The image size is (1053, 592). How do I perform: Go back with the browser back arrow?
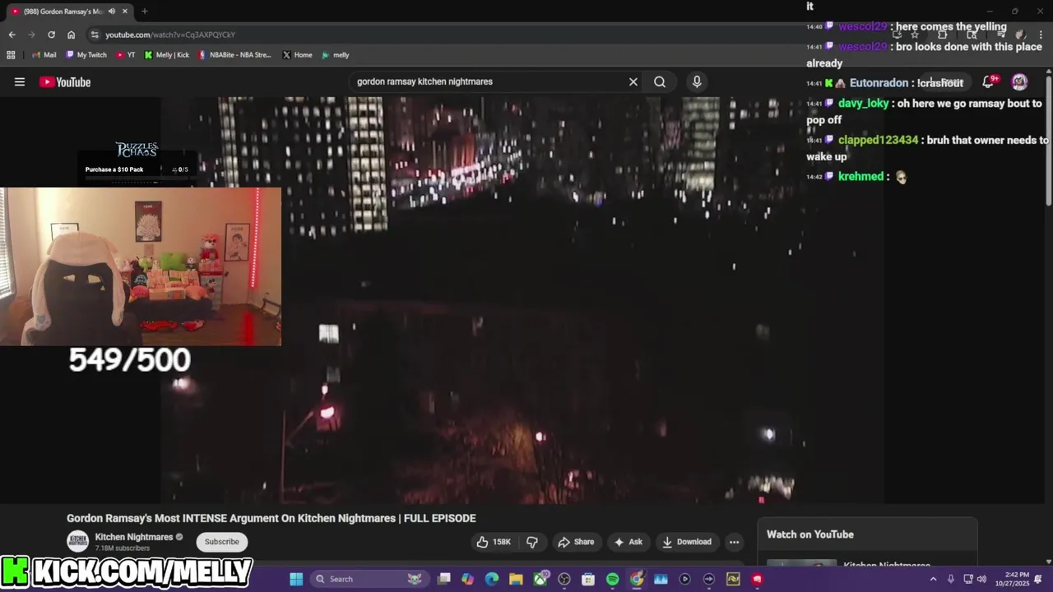tap(12, 35)
